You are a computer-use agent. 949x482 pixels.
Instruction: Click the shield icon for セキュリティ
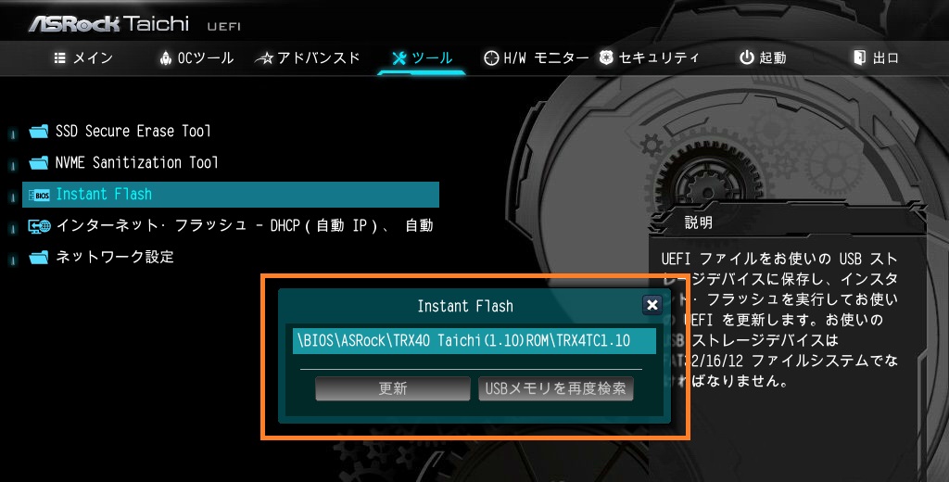pos(606,57)
